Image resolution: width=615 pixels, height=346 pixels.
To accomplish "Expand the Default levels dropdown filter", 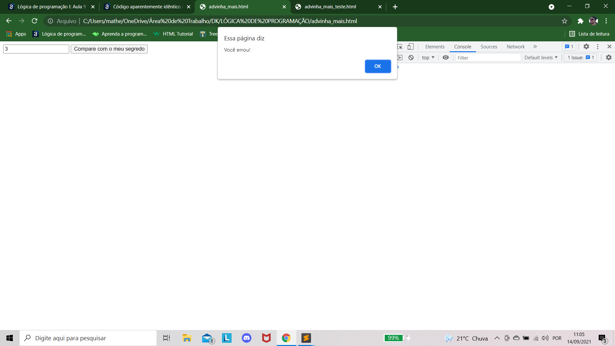I will pos(541,57).
